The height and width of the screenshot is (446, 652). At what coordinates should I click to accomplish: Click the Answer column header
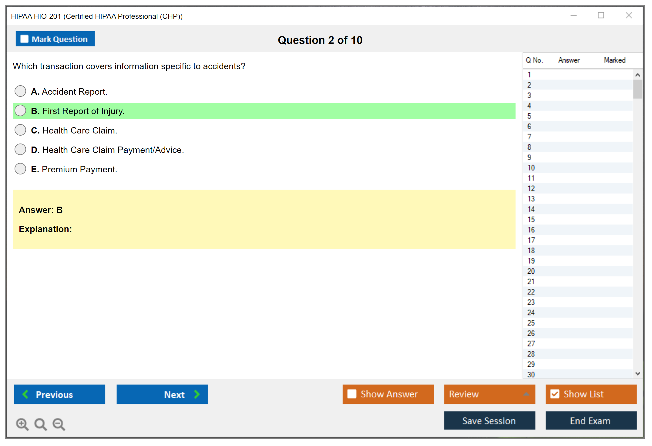pyautogui.click(x=569, y=60)
